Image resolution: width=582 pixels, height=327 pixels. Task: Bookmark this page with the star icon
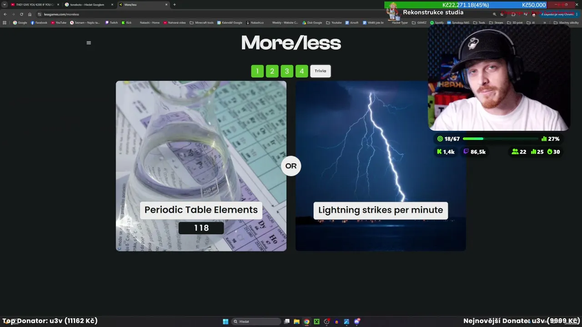(502, 14)
